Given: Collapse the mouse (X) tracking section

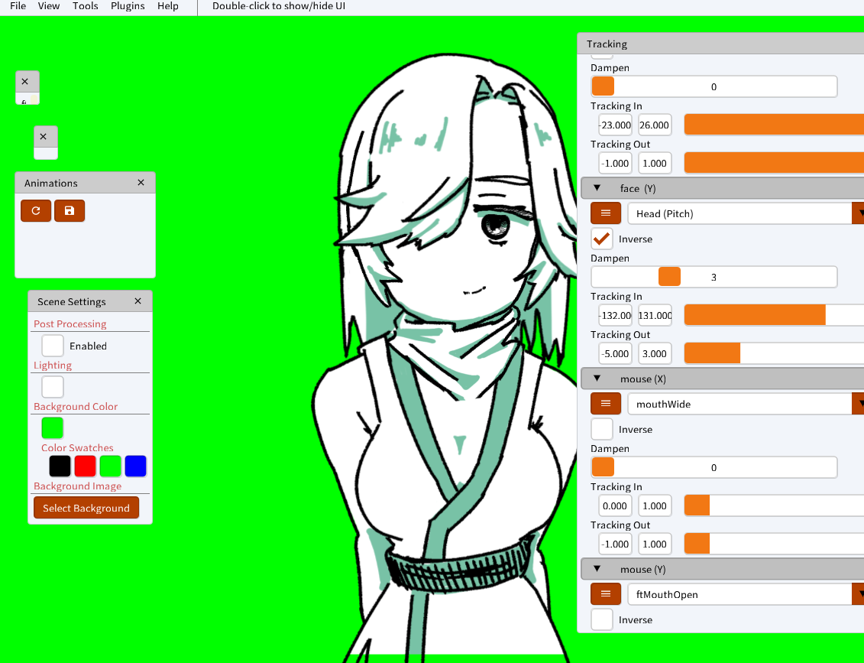Looking at the screenshot, I should [x=597, y=378].
